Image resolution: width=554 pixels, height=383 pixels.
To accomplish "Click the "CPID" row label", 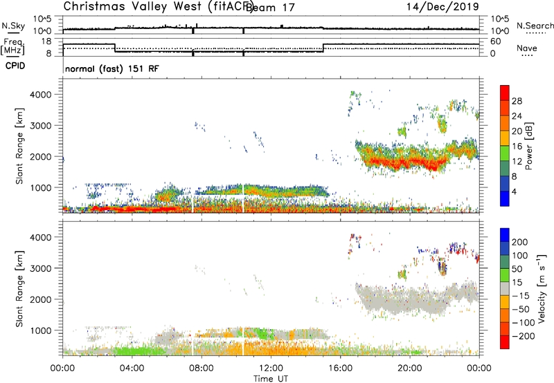I will pyautogui.click(x=15, y=66).
